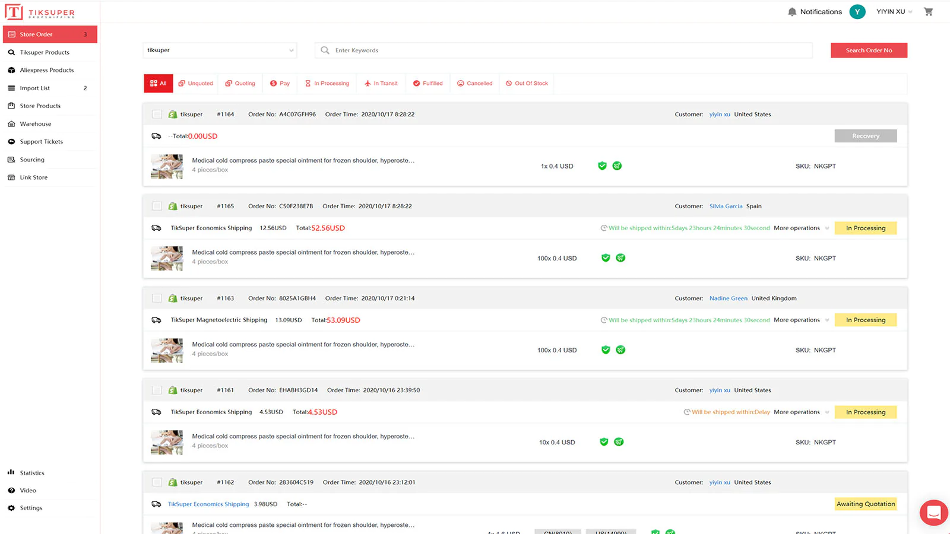Tick the checkbox for order #1165

pyautogui.click(x=157, y=206)
